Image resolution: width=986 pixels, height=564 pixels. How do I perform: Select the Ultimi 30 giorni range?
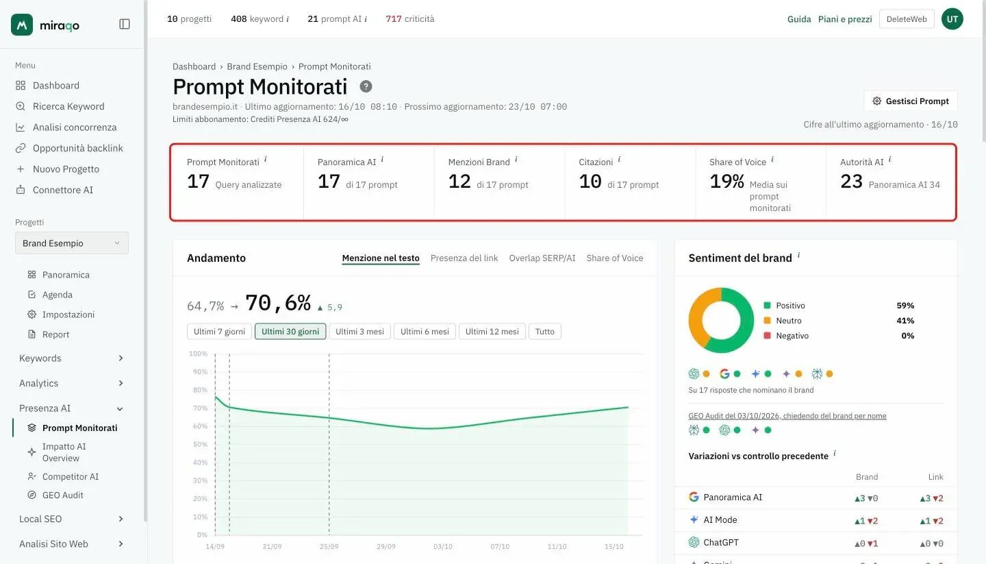coord(290,332)
